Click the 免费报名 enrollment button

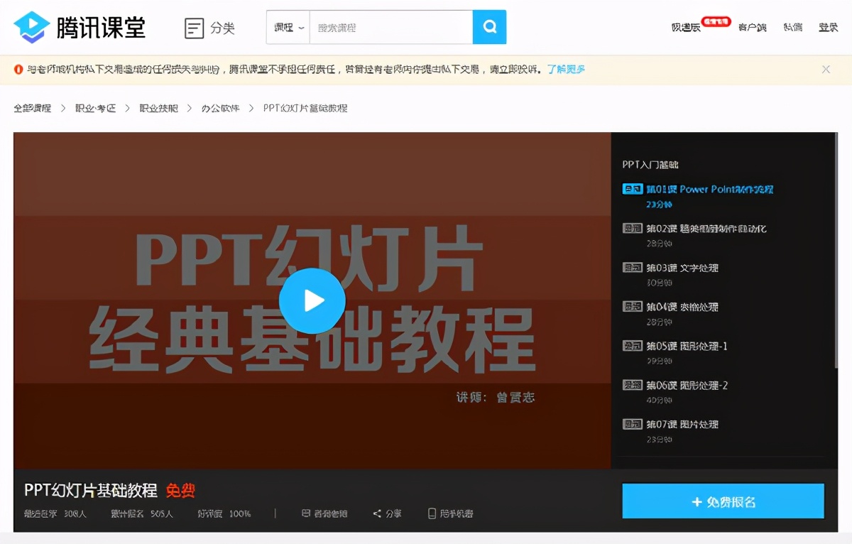pyautogui.click(x=723, y=501)
